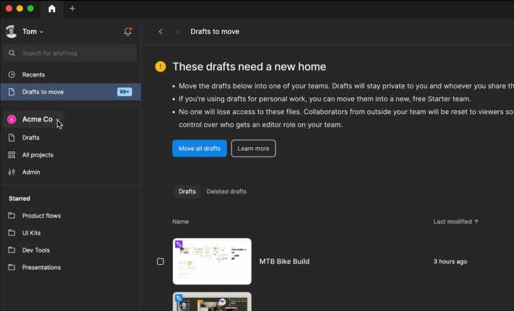Screen dimensions: 514x311
Task: Click the Learn more button
Action: [x=253, y=149]
